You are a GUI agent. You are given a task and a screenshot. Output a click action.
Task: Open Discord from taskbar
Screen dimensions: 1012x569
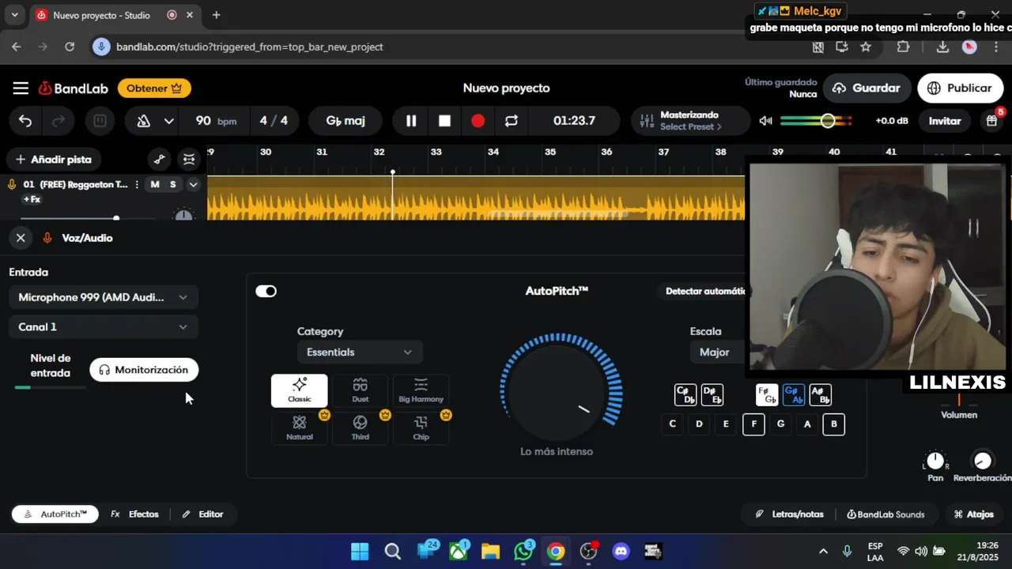coord(621,552)
